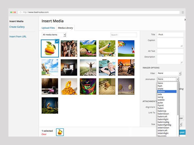Select the cookie characters thumbnail
The image size is (194, 145).
coord(126,86)
